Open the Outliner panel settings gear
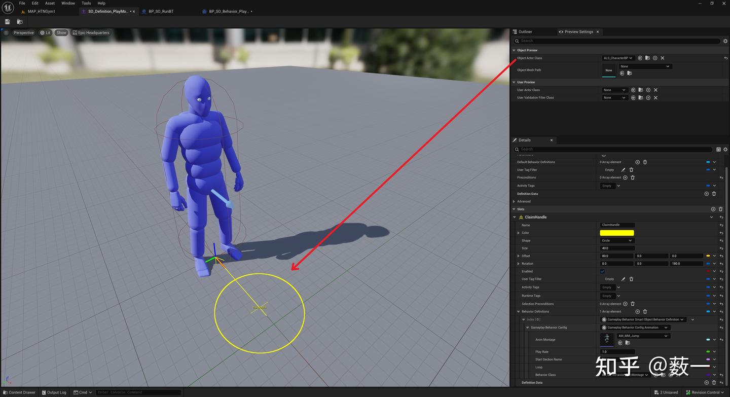 pos(725,41)
